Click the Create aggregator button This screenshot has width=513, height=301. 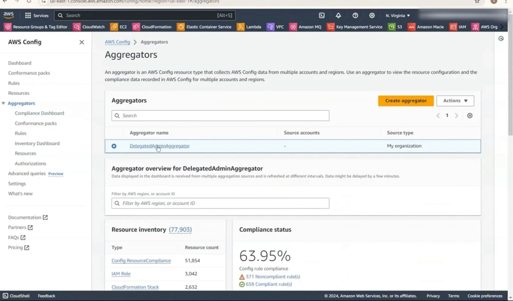(406, 101)
